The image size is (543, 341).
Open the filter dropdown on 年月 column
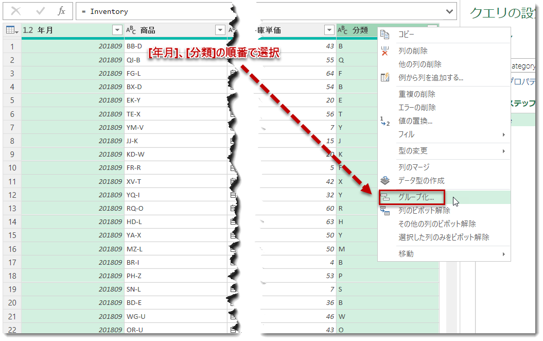pyautogui.click(x=117, y=29)
